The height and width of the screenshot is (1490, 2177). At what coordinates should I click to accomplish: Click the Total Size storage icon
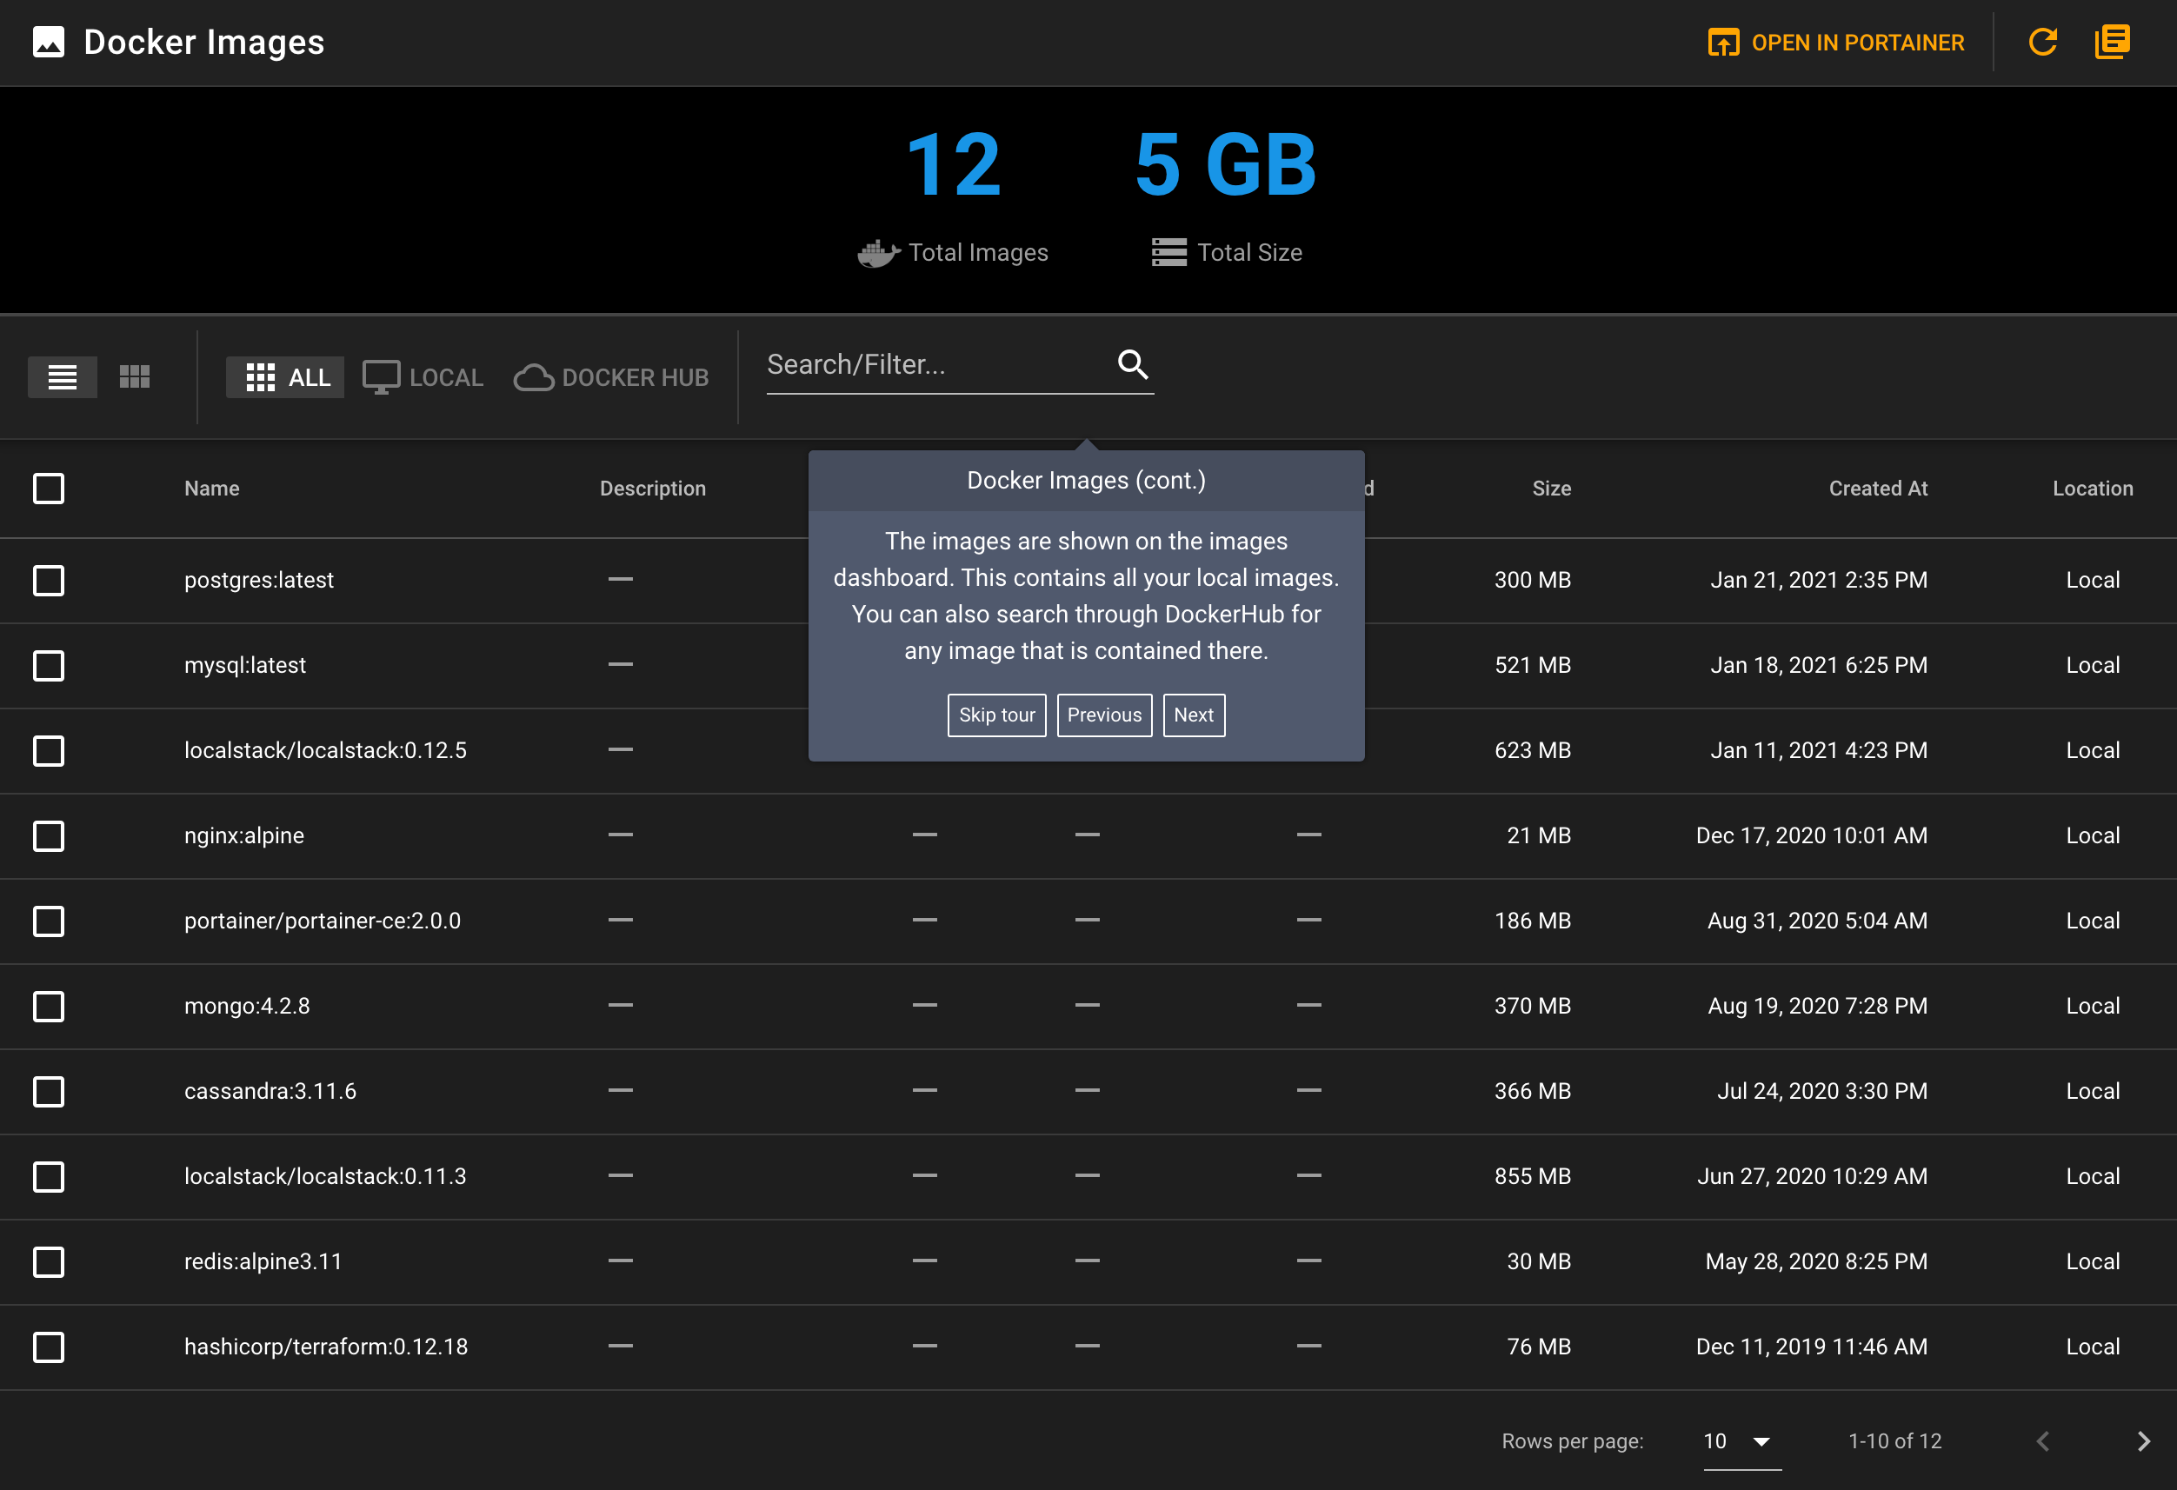pos(1169,253)
